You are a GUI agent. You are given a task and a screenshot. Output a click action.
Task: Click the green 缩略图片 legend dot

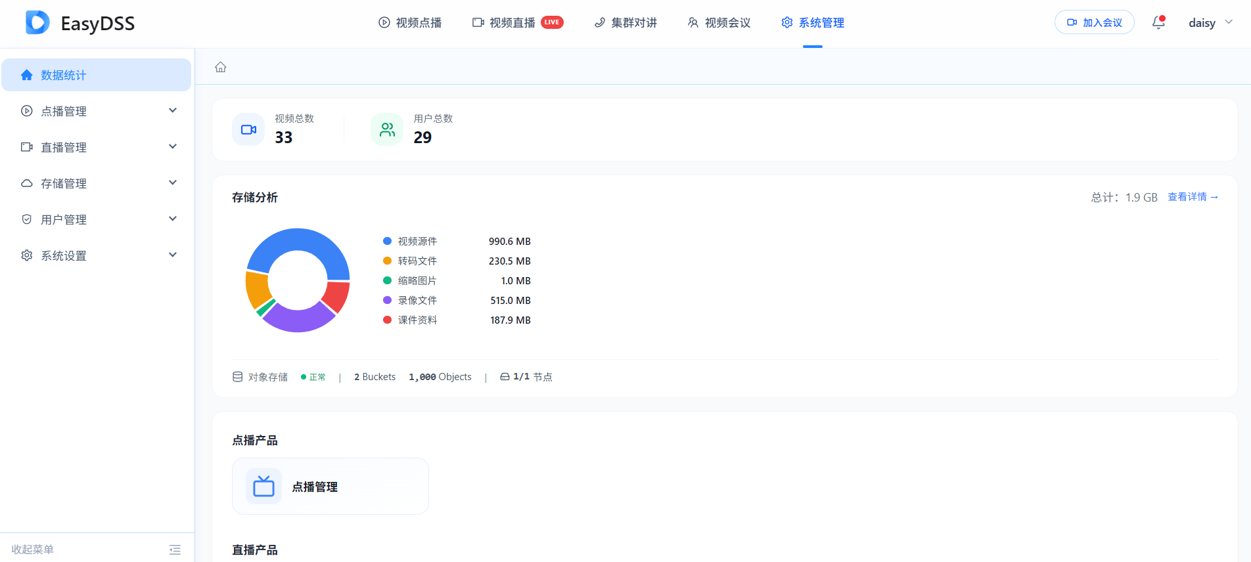[388, 280]
